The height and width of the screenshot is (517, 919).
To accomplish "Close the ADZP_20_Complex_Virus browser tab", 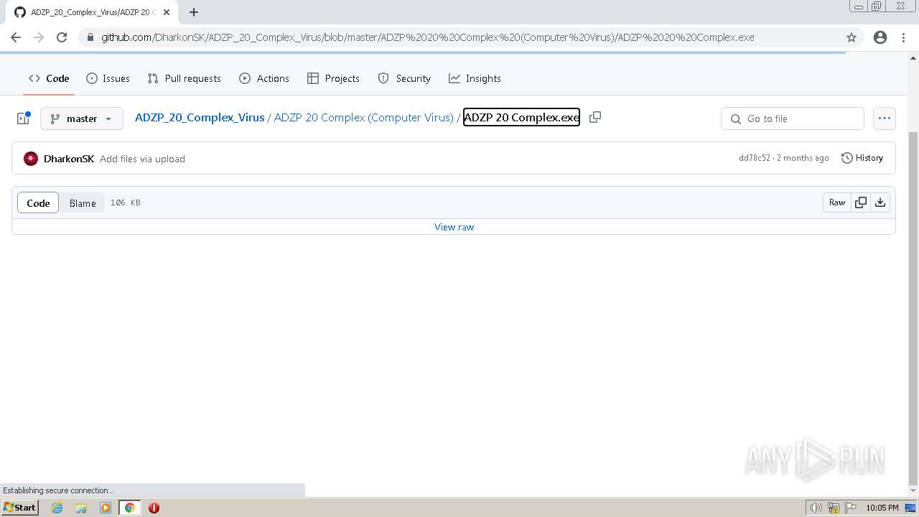I will 167,12.
